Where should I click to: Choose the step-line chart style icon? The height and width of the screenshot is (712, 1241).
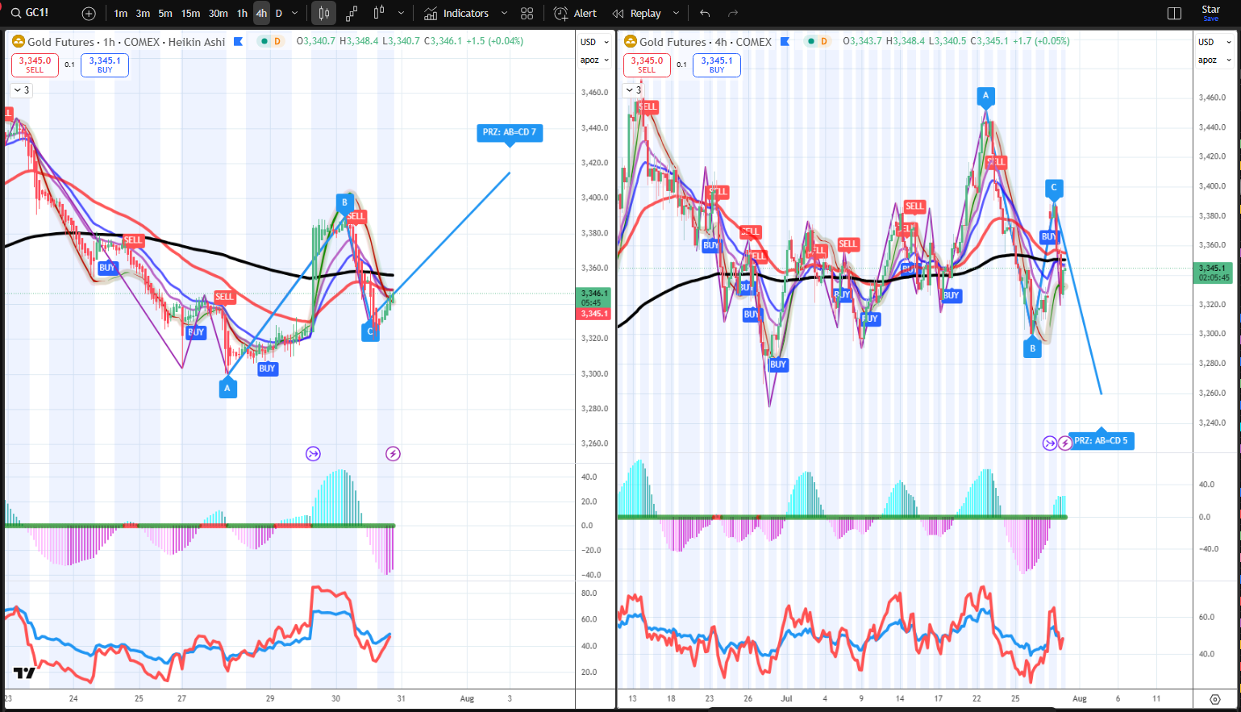[x=352, y=14]
